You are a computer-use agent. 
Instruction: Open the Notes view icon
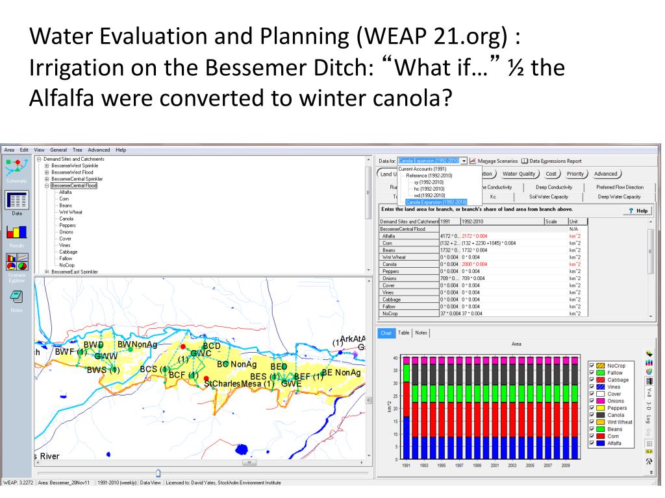[x=16, y=297]
